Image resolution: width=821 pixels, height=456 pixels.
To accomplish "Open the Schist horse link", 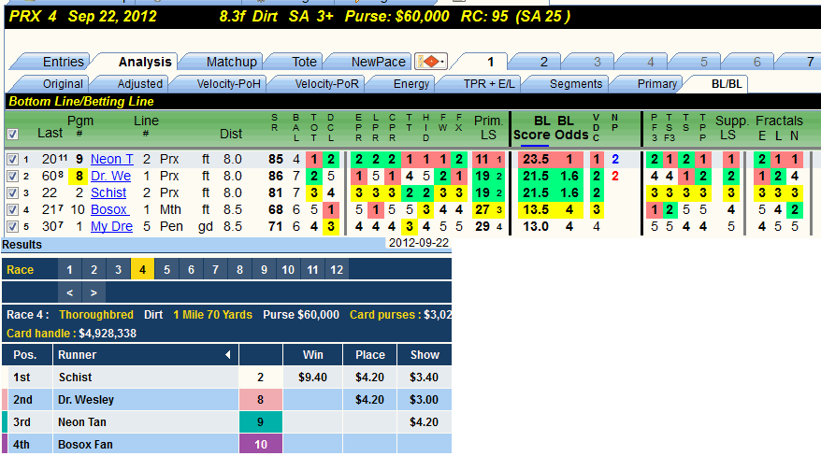I will click(x=108, y=192).
